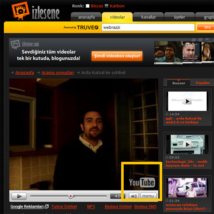214x214 pixels.
Task: Click the arrow icon before Arama sonuçları
Action: coord(39,73)
